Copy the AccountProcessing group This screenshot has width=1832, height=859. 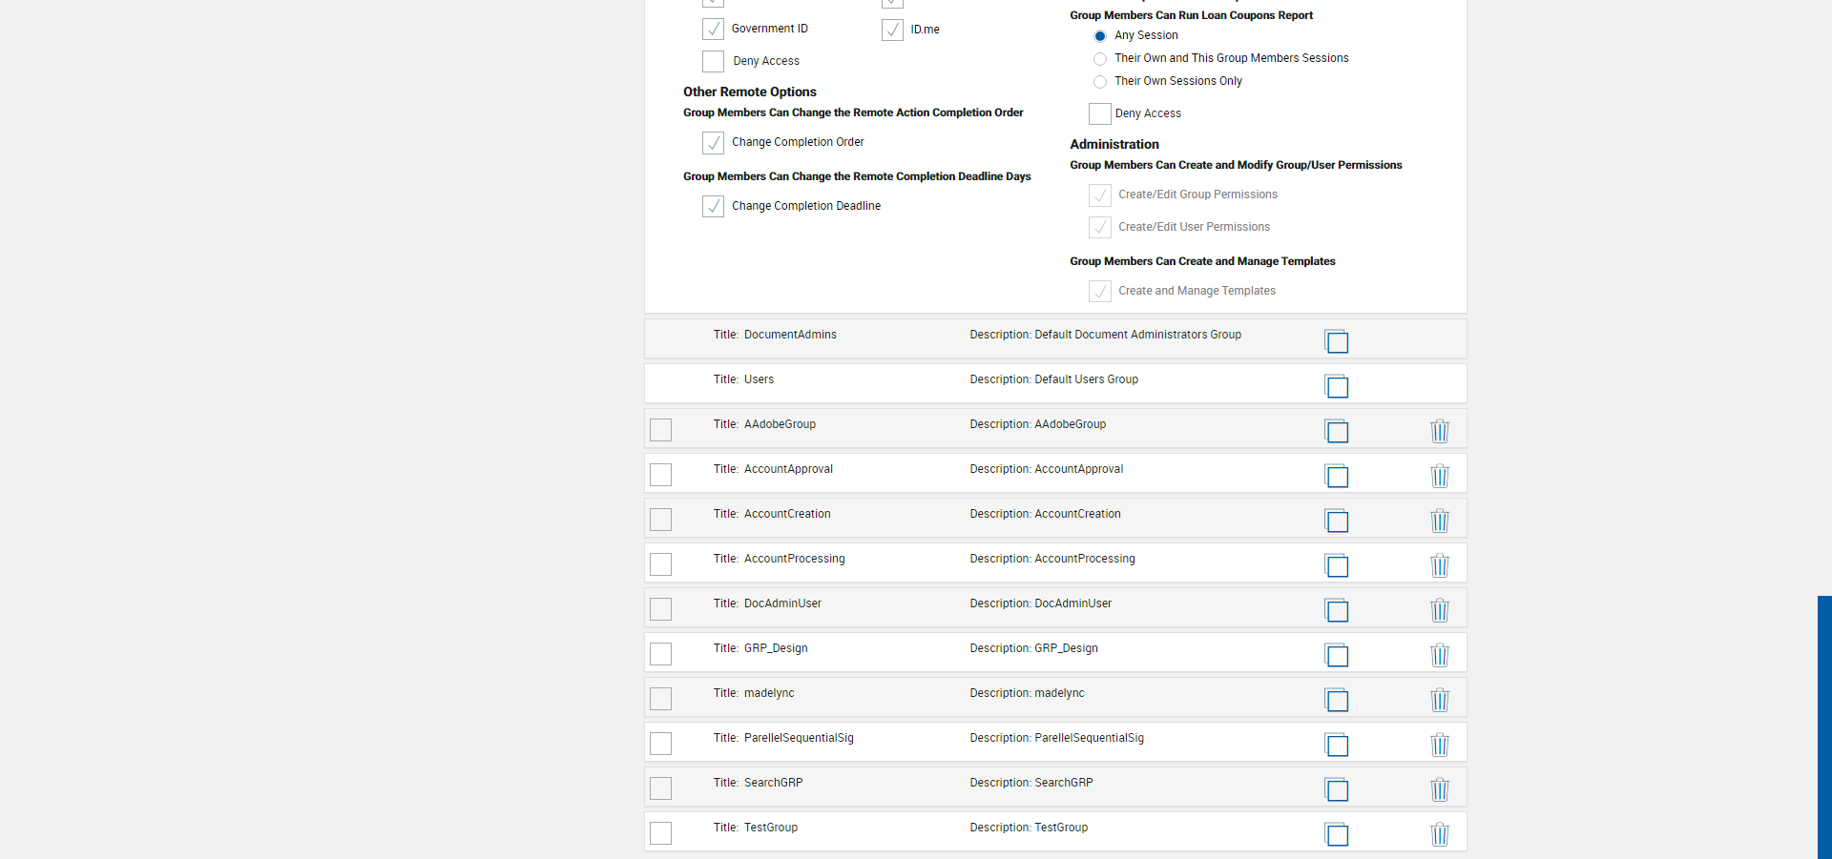pos(1337,565)
